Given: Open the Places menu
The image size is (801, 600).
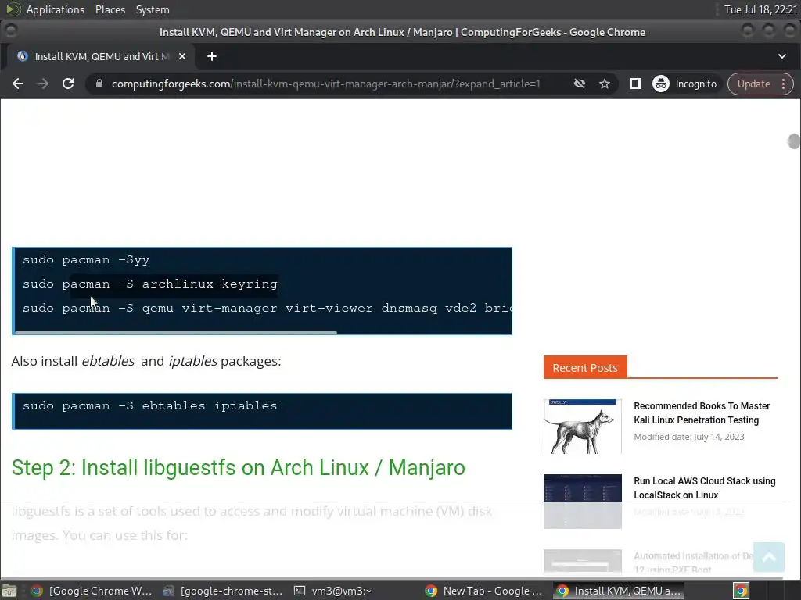Looking at the screenshot, I should click(110, 9).
